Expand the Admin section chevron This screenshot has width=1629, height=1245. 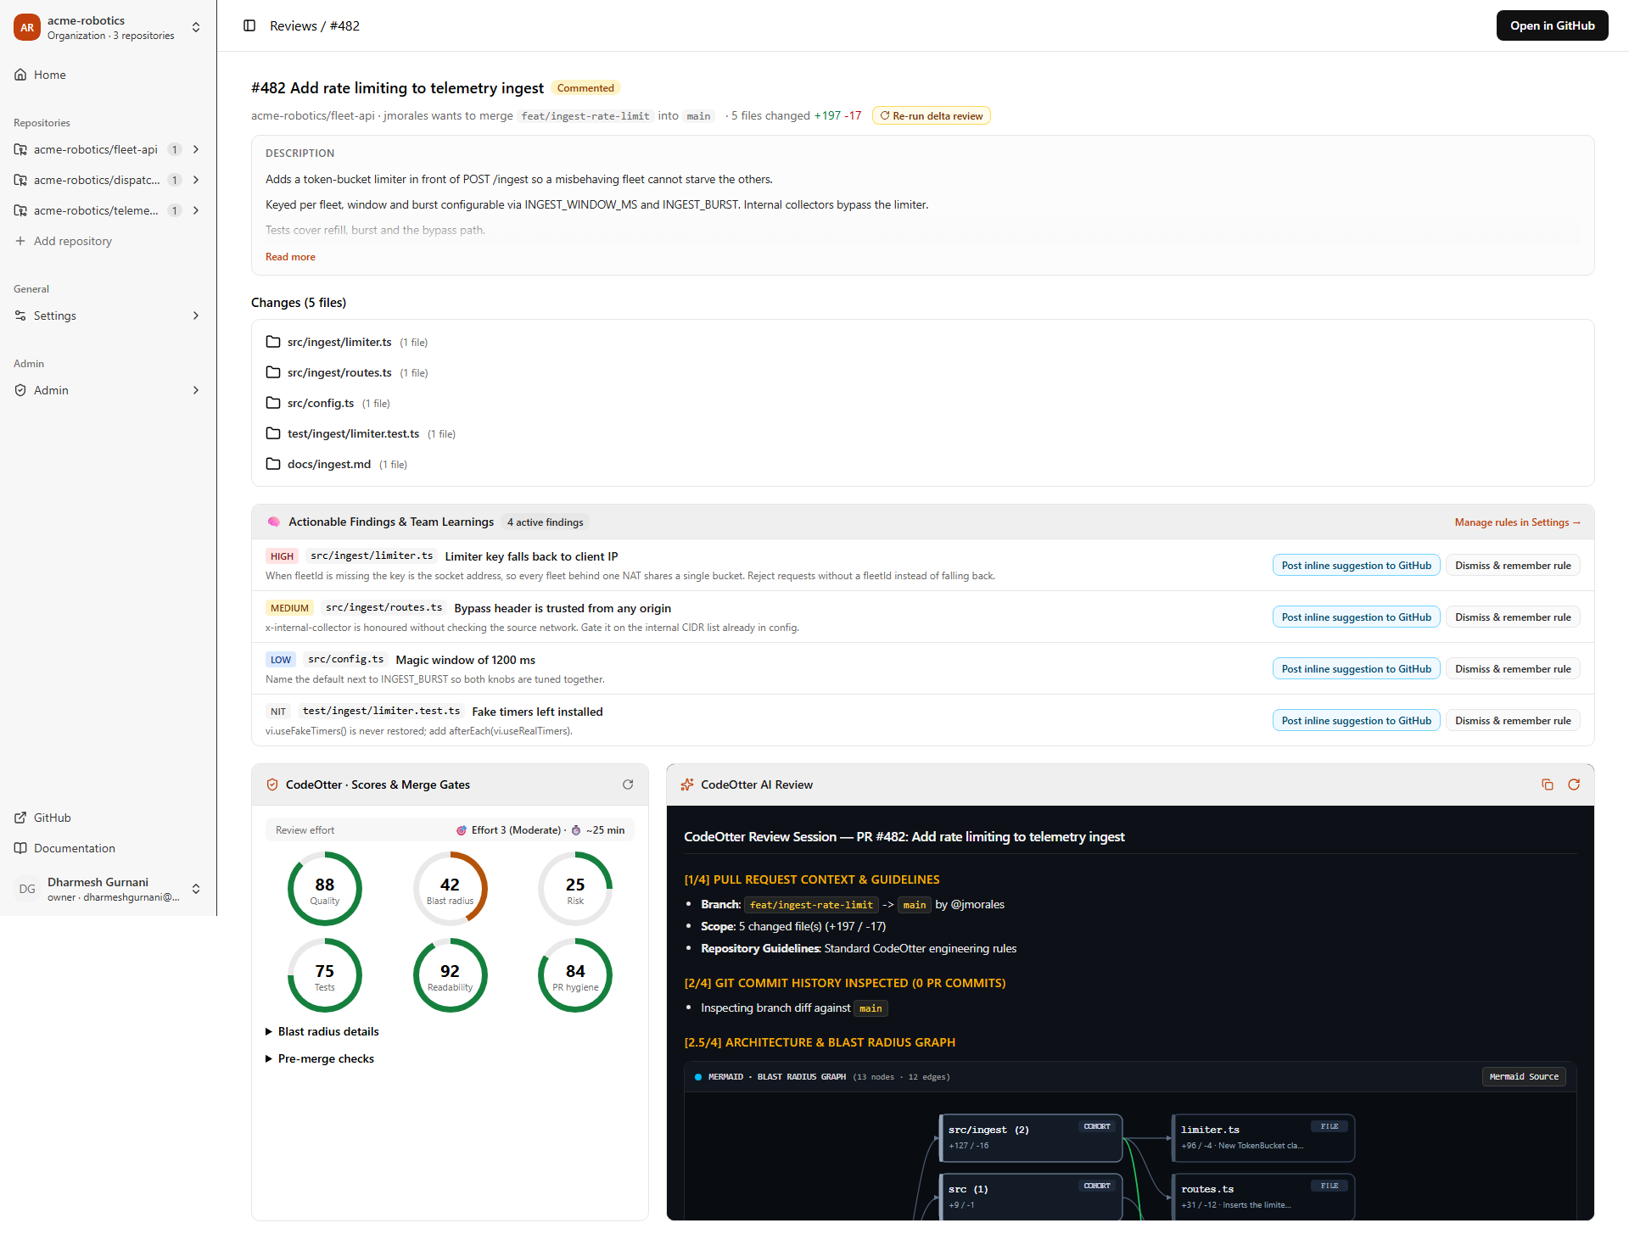click(x=196, y=390)
